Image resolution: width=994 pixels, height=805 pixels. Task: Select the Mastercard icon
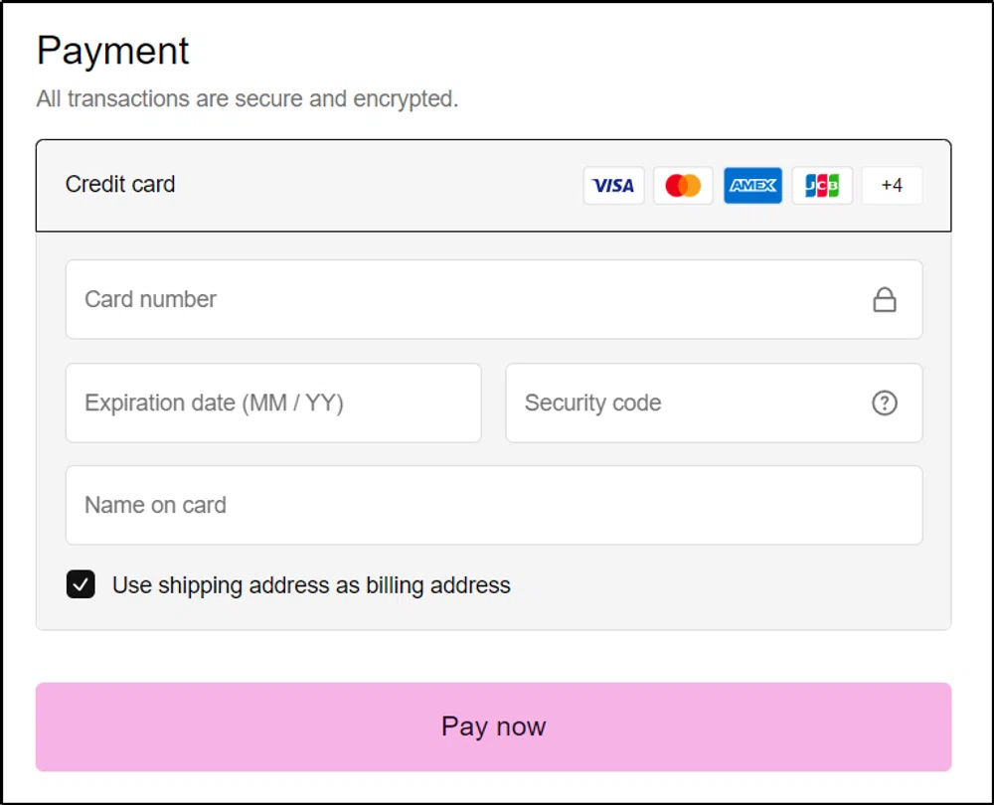[683, 185]
